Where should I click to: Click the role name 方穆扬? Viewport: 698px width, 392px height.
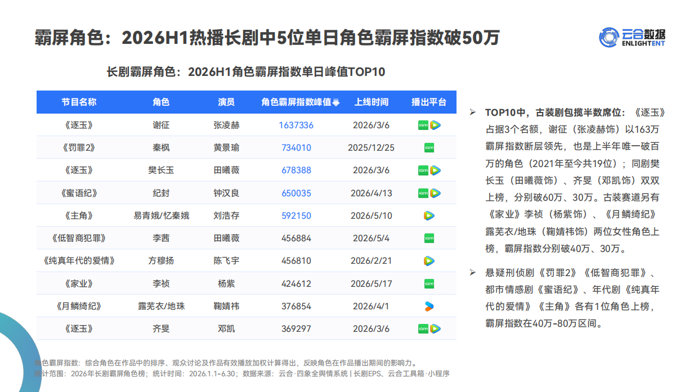coord(161,261)
